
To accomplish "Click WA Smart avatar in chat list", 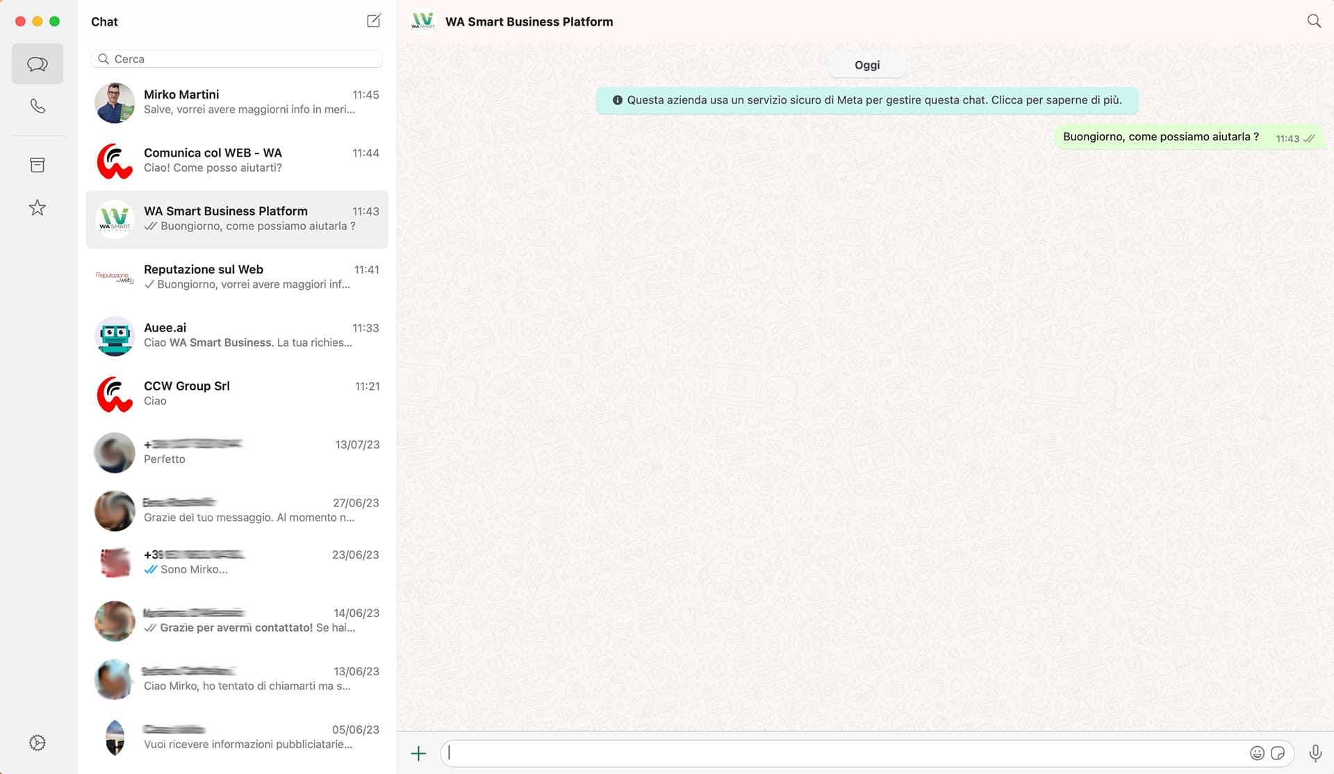I will 115,220.
